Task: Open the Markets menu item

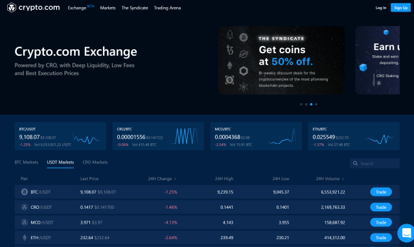Action: pyautogui.click(x=108, y=8)
